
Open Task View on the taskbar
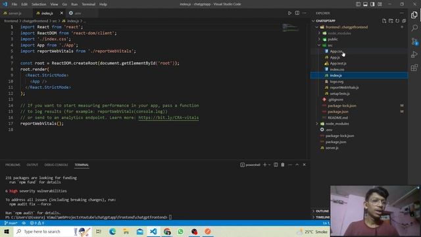tap(99, 231)
